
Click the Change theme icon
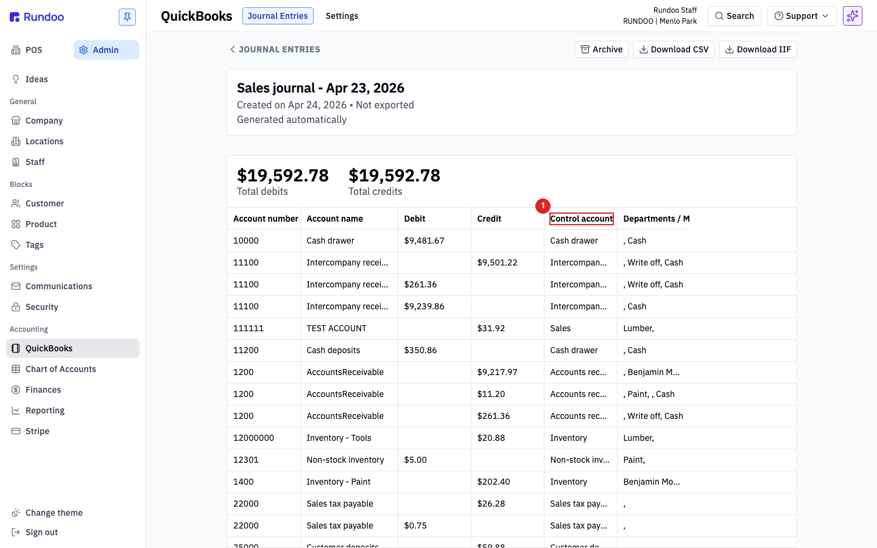point(16,513)
